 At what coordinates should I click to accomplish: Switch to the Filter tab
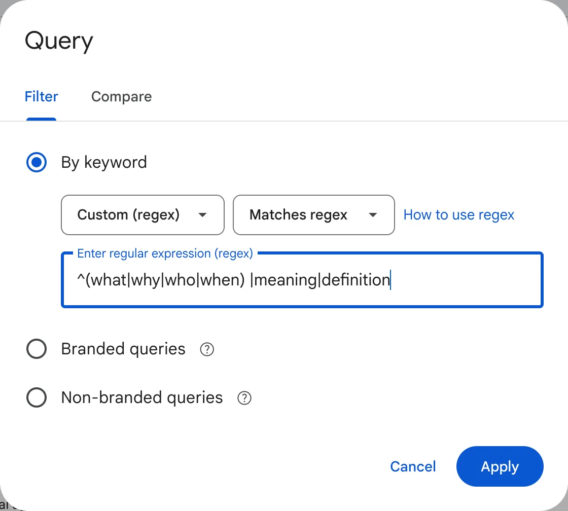tap(41, 97)
